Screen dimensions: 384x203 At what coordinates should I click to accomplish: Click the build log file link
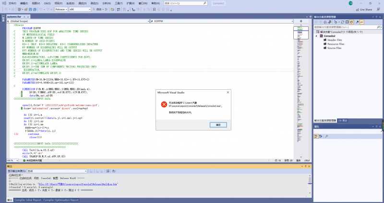pyautogui.click(x=78, y=184)
